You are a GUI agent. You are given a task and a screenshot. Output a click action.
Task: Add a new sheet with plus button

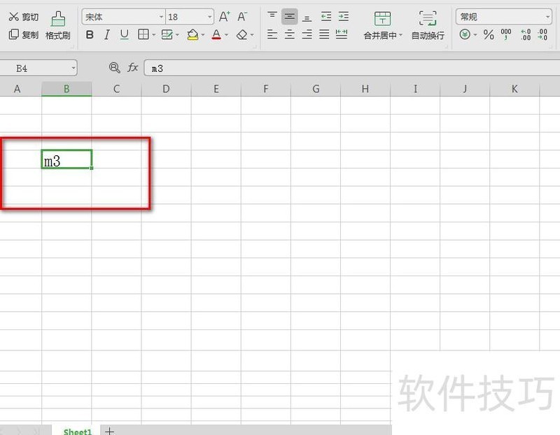[110, 431]
